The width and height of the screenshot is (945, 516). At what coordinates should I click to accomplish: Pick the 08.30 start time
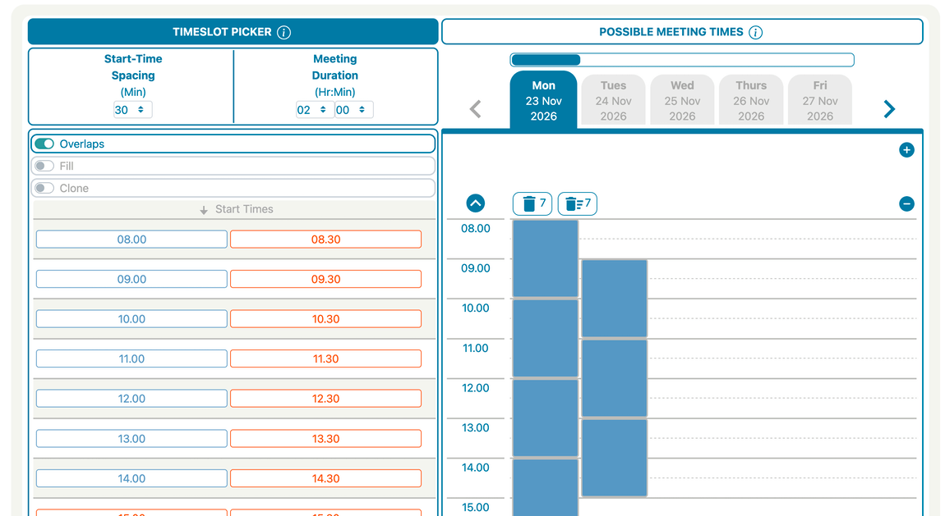click(x=325, y=240)
